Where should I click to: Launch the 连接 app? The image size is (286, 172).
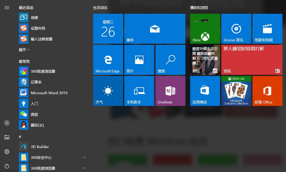click(52, 17)
